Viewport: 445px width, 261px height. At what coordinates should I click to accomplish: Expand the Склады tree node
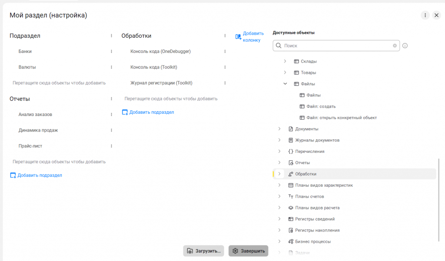click(x=285, y=61)
